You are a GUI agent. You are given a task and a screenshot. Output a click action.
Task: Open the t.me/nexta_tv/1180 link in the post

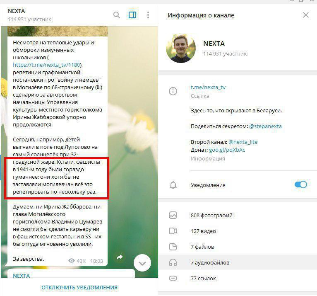point(46,65)
